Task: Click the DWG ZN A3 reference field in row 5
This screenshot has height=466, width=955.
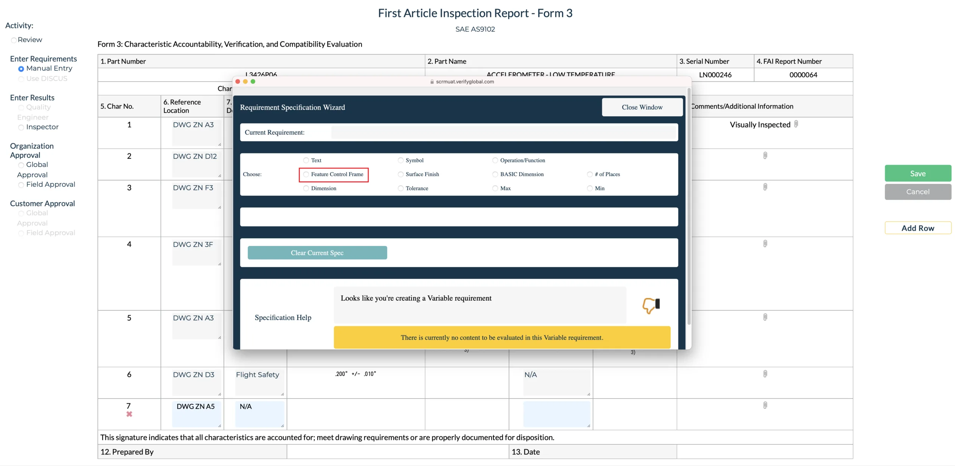Action: [197, 326]
